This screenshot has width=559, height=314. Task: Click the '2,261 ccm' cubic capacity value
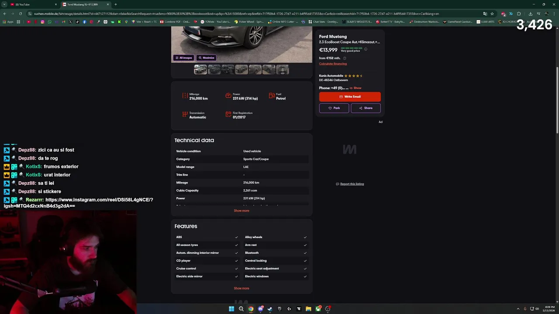250,191
